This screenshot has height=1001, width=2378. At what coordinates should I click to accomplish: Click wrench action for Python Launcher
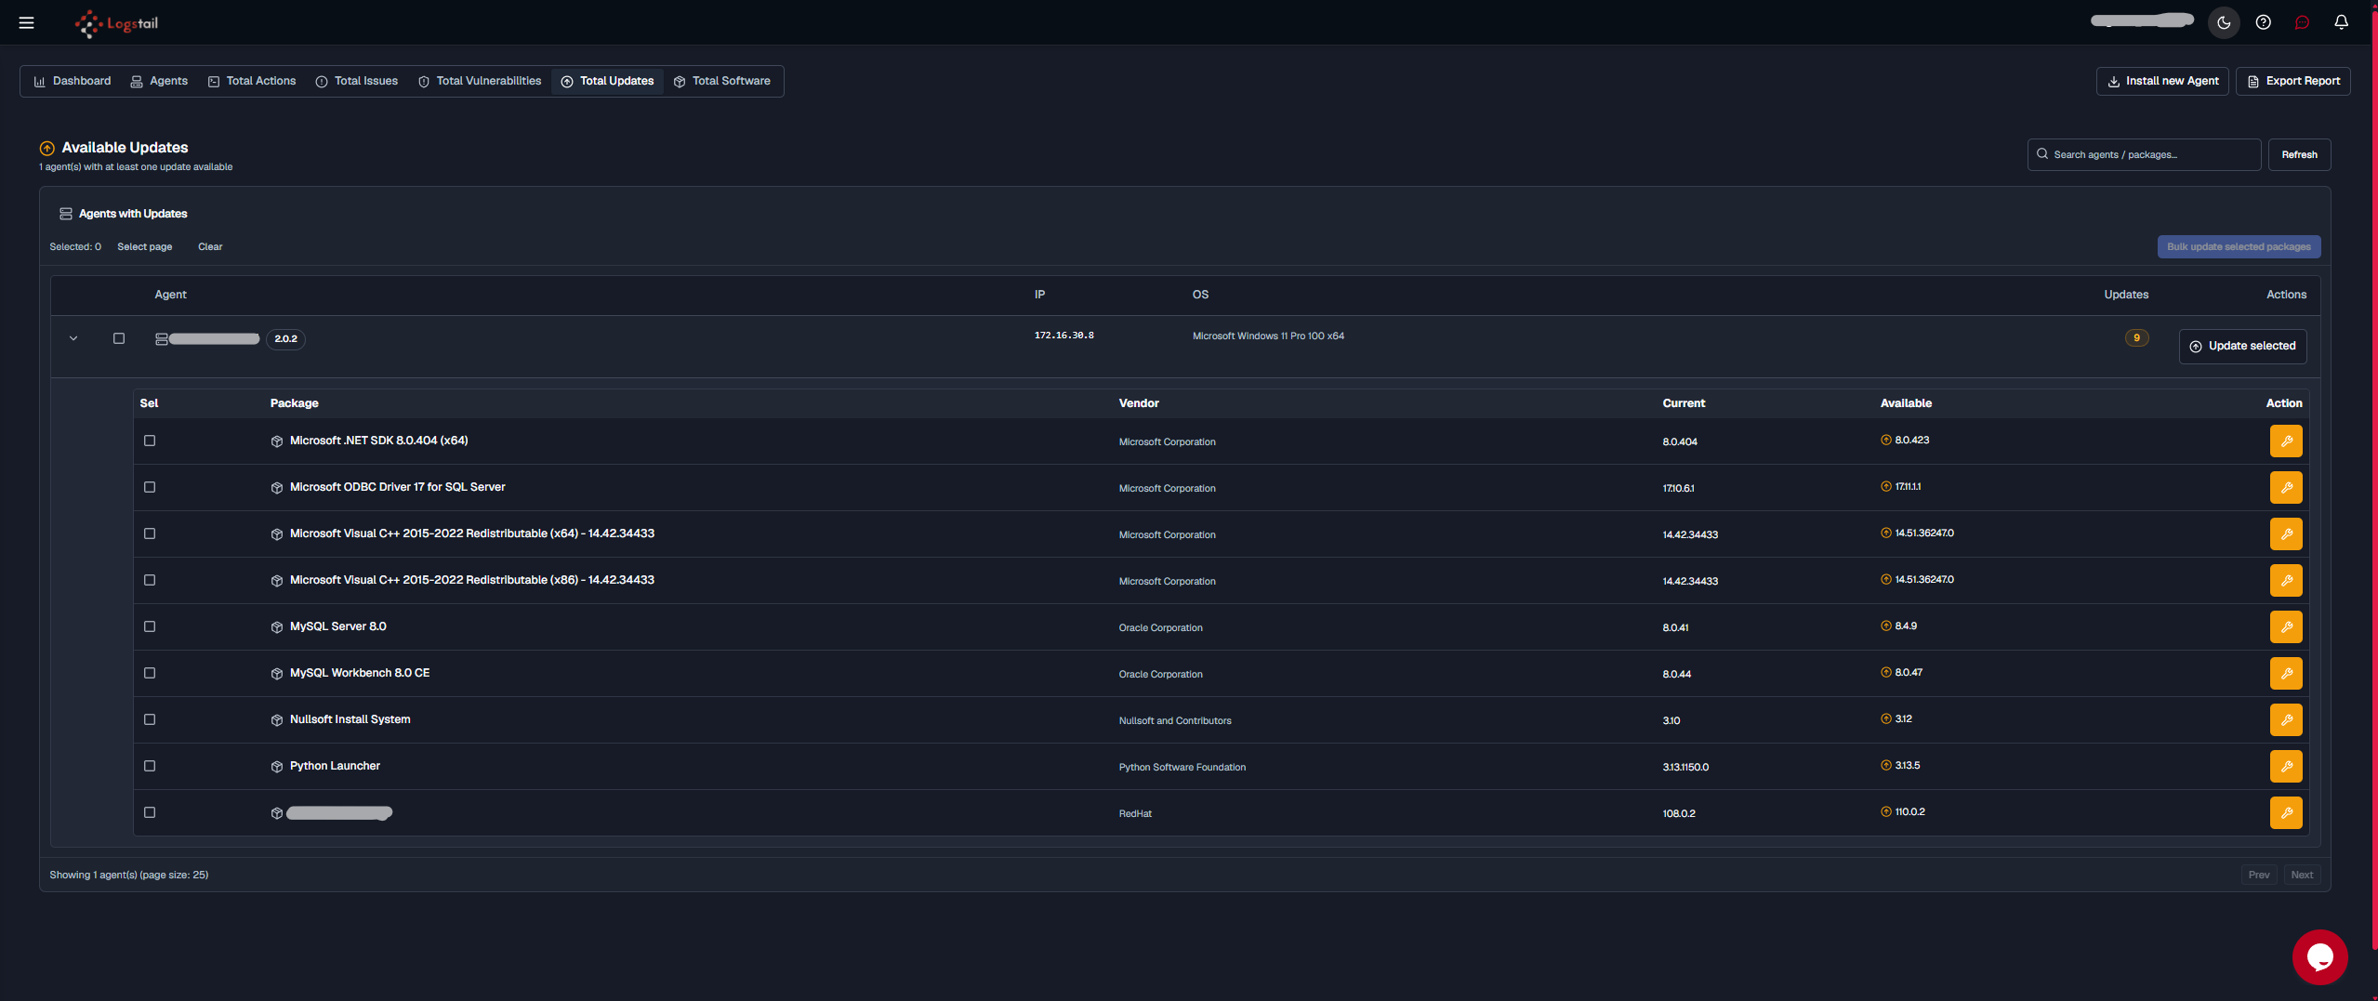coord(2286,766)
